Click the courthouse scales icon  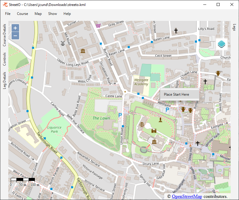pos(142,124)
